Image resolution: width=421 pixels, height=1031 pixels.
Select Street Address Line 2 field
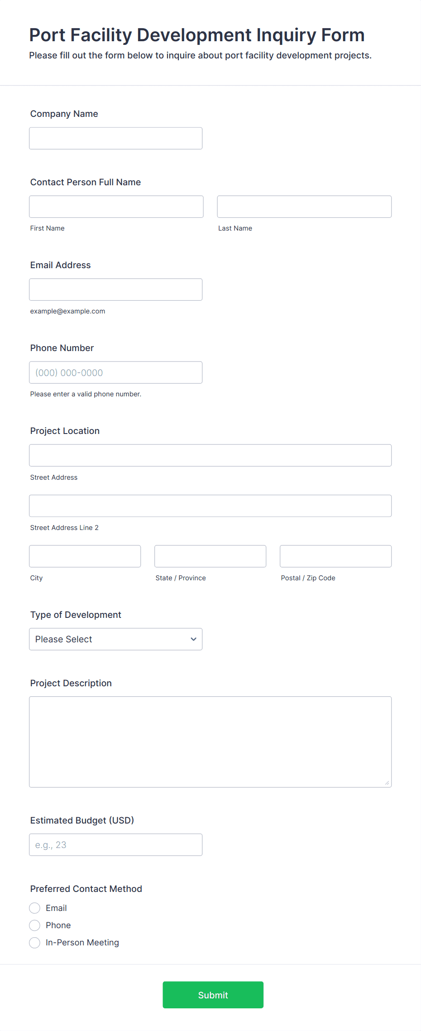(x=210, y=506)
